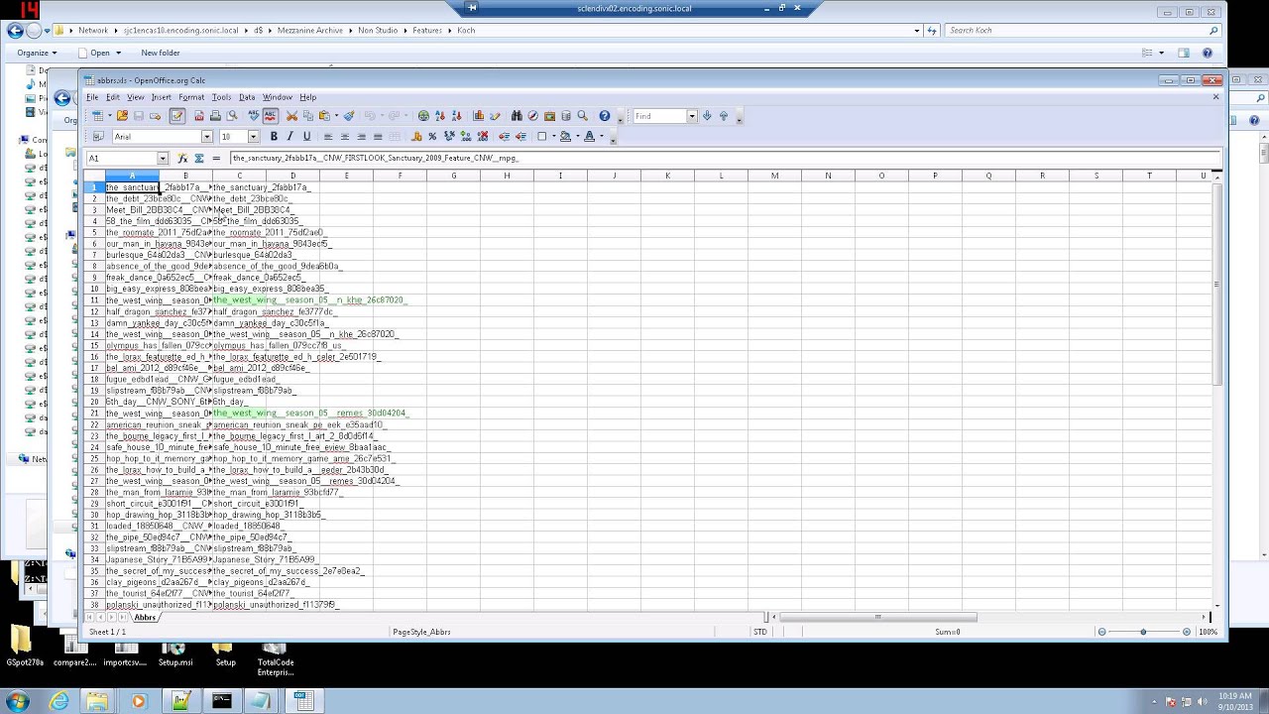Toggle Center Horizontally alignment
The image size is (1269, 714).
344,136
